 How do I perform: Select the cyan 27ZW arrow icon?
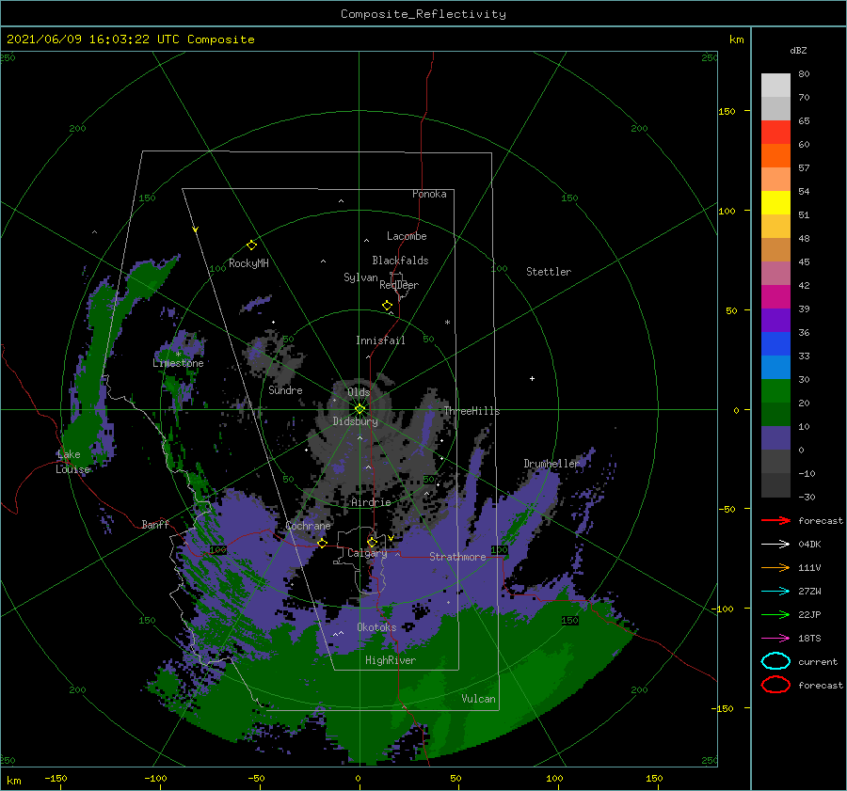click(775, 592)
